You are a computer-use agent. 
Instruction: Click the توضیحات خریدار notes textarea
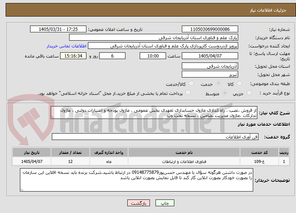point(136,180)
